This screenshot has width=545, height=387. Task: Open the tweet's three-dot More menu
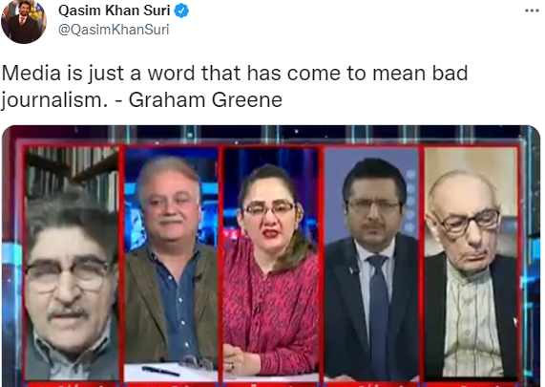point(532,11)
